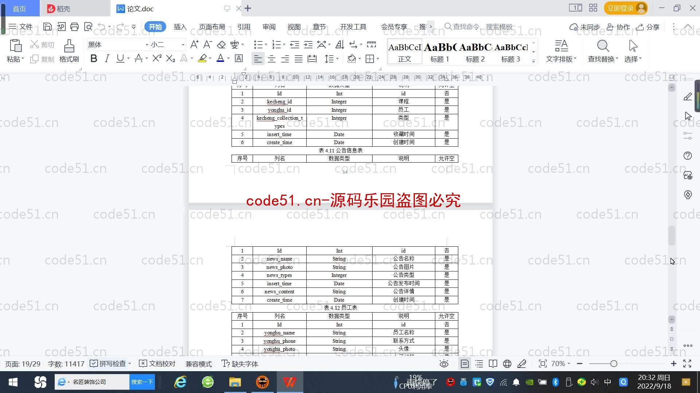Expand the spell check options arrow

129,364
